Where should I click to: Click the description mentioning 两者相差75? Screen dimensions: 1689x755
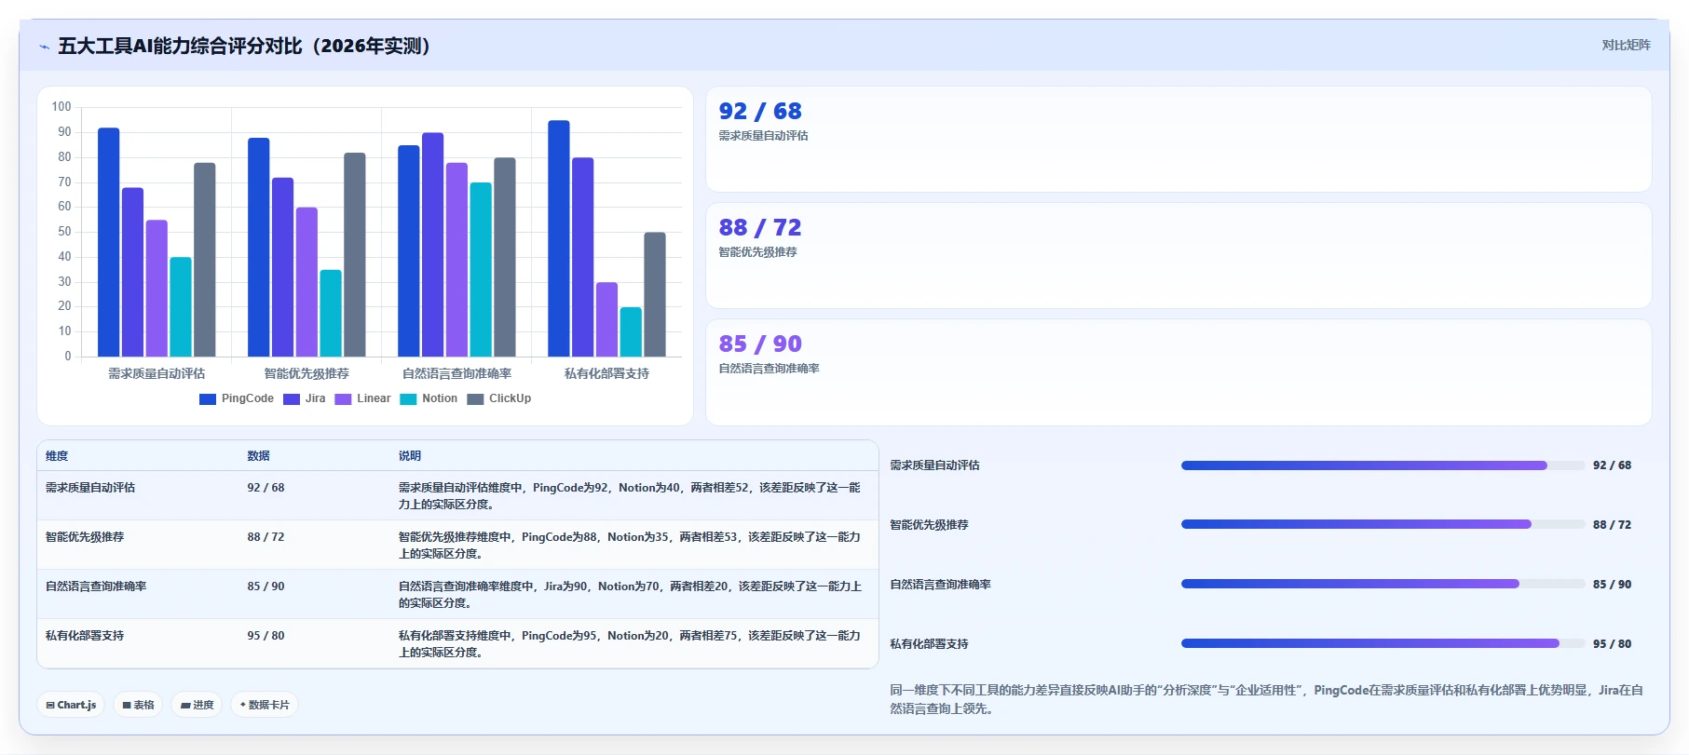click(x=630, y=644)
